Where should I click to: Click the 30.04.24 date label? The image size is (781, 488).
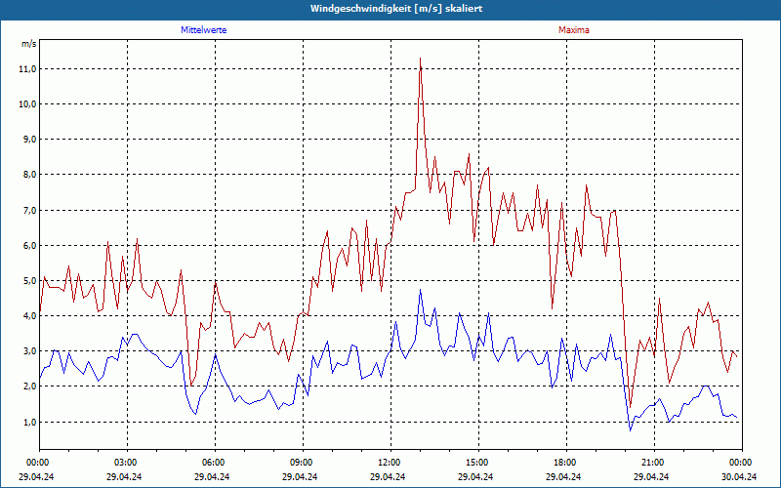click(739, 476)
